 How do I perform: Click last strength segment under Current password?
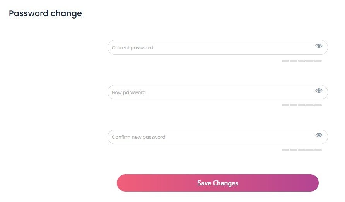point(318,61)
